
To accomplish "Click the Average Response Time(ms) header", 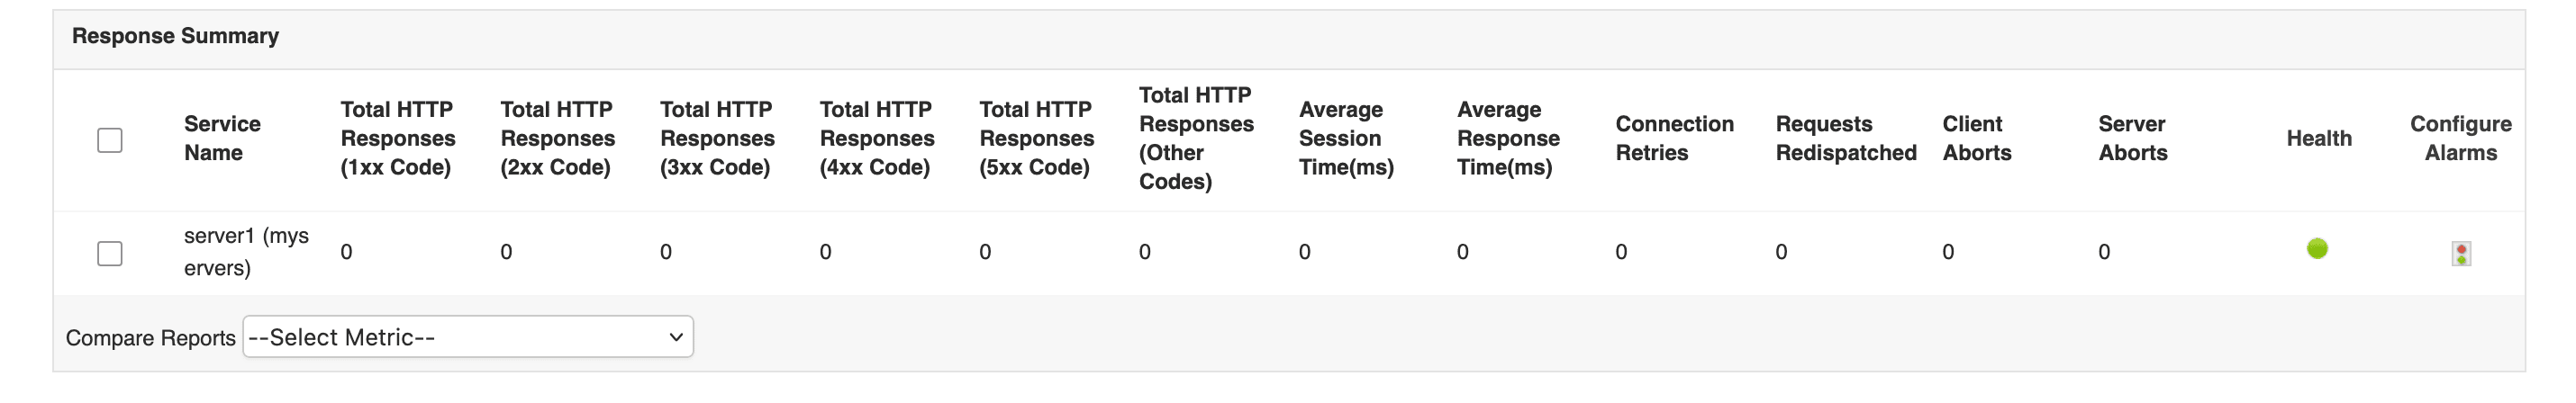I will (x=1507, y=139).
